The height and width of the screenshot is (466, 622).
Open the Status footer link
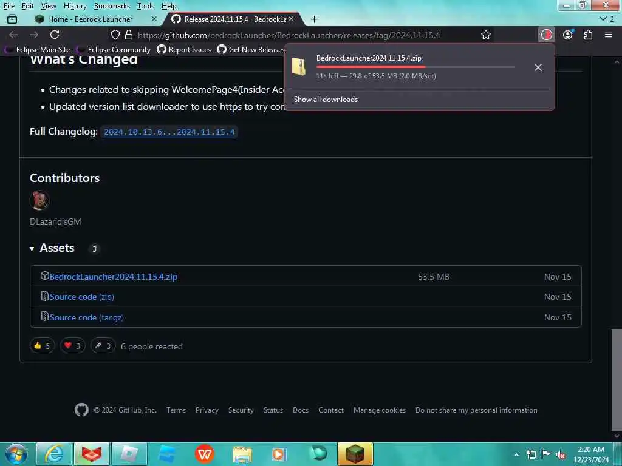[x=273, y=410]
